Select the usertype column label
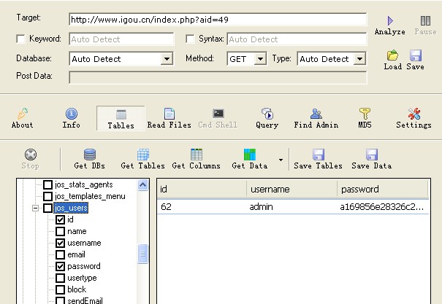This screenshot has width=442, height=304. [x=82, y=278]
